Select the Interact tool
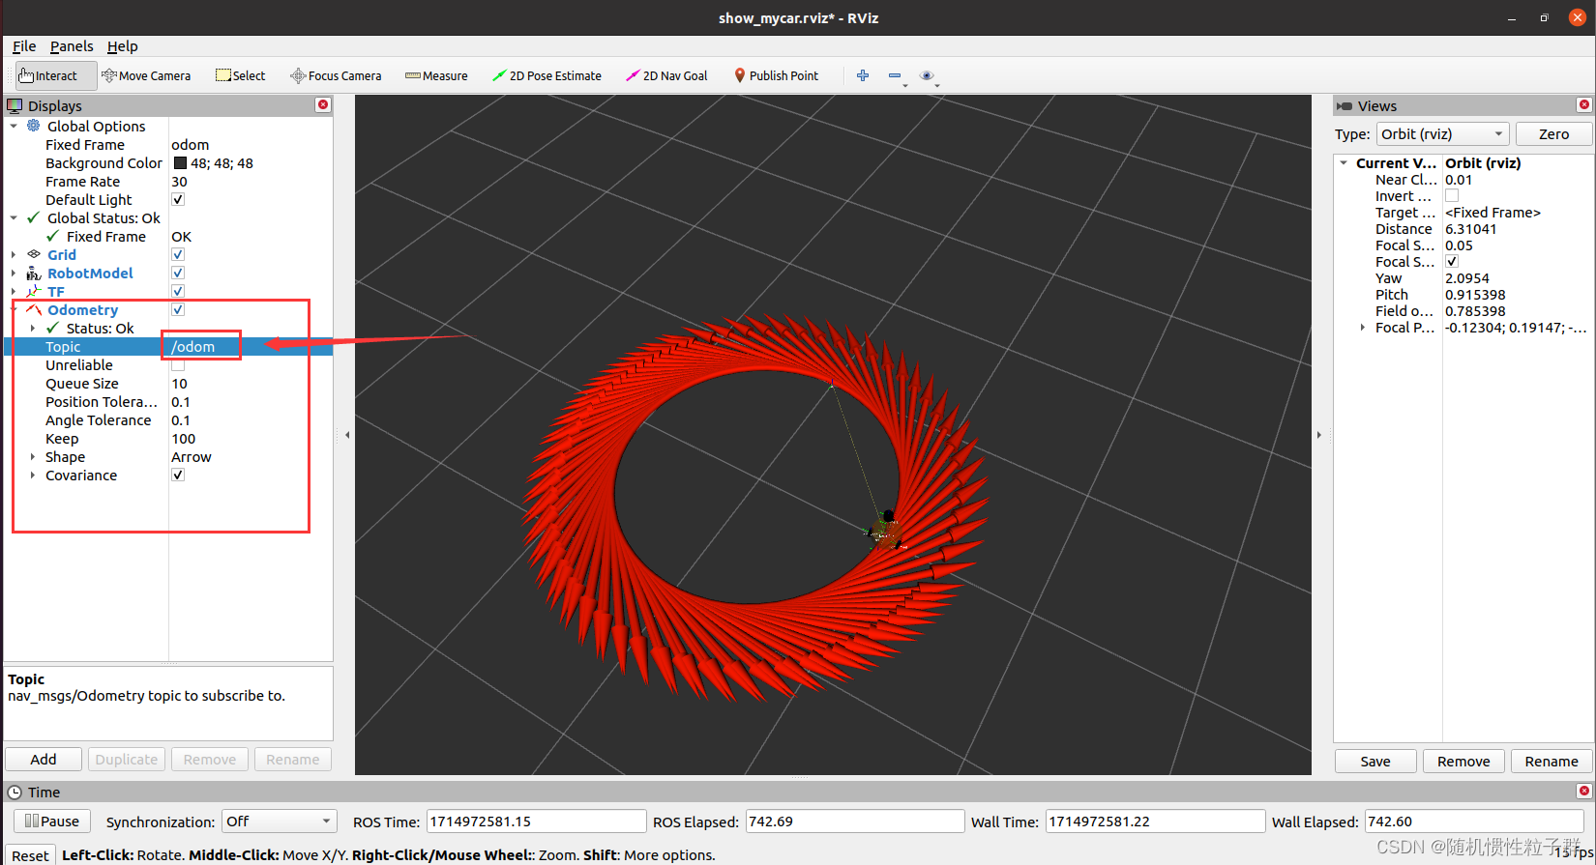Viewport: 1596px width, 865px height. [x=56, y=75]
